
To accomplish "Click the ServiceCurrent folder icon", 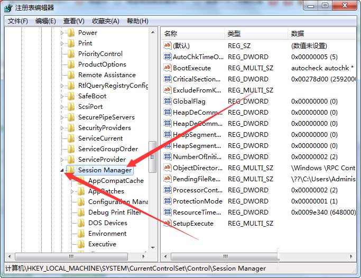I will click(71, 138).
